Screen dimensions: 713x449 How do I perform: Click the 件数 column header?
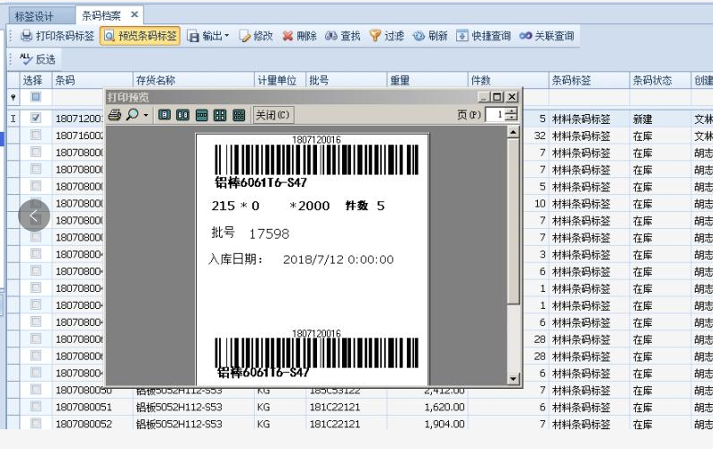pyautogui.click(x=508, y=81)
